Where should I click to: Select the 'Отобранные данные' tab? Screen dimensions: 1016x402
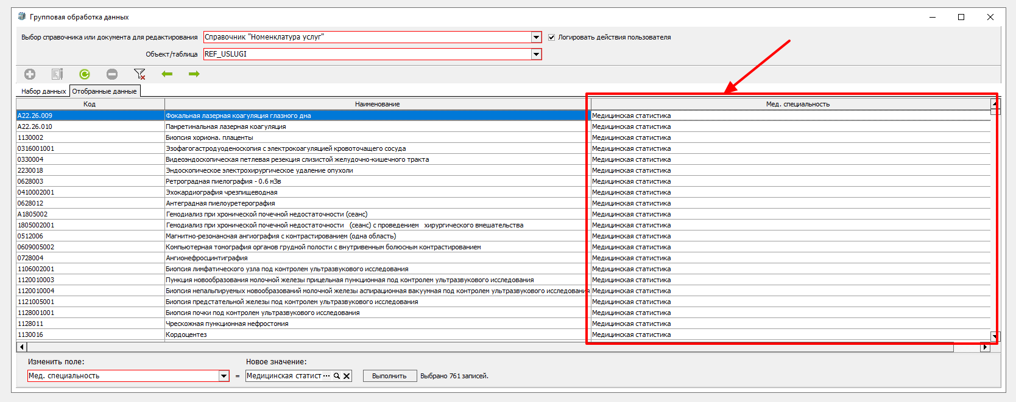coord(104,91)
